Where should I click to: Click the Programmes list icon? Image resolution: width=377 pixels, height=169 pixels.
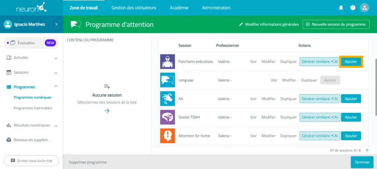9,87
